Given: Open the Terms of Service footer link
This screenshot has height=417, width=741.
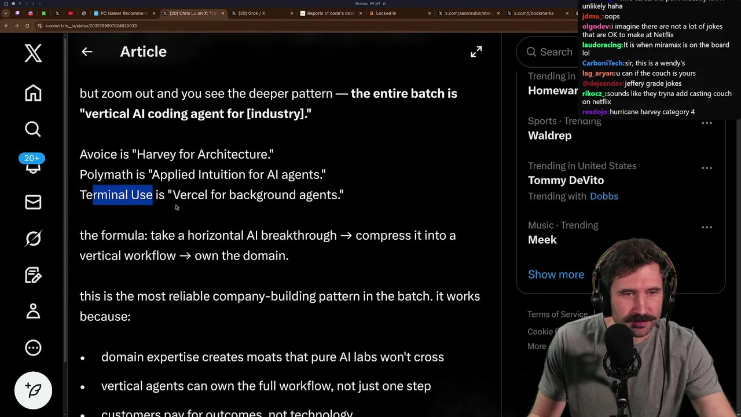Looking at the screenshot, I should 557,314.
